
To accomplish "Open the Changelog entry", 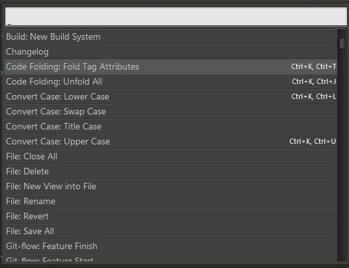I will [x=171, y=51].
